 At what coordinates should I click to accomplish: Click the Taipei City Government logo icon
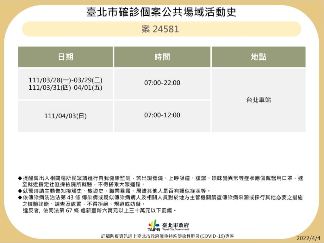coord(154,226)
